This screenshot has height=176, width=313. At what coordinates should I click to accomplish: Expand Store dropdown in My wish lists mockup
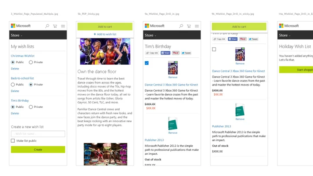click(17, 35)
